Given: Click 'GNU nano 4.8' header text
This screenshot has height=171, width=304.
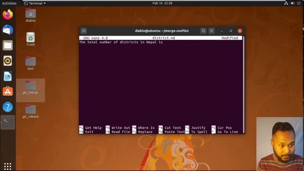Looking at the screenshot, I should coord(95,38).
